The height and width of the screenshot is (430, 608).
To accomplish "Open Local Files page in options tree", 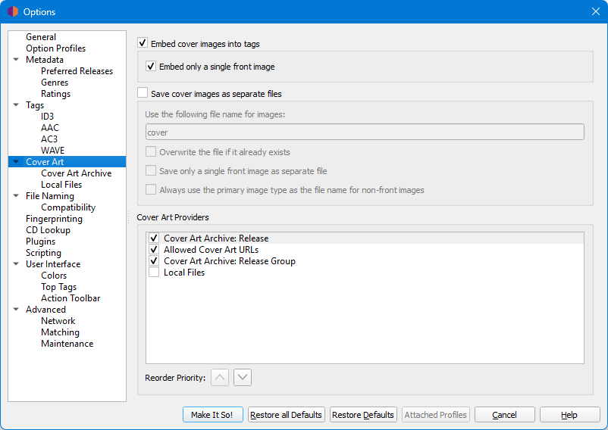I will click(61, 185).
